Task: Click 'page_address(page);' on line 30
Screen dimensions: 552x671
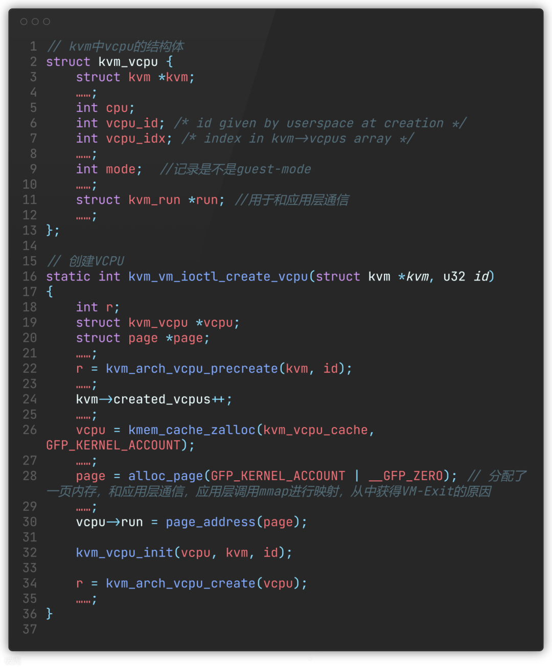Action: (x=237, y=522)
